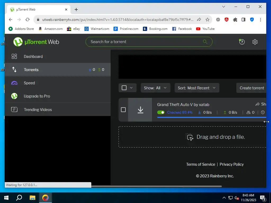Viewport: 271px width, 203px height.
Task: Click the torrent clock time icon
Action: (263, 112)
